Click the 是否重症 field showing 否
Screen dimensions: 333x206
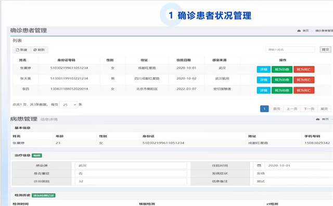pos(131,173)
